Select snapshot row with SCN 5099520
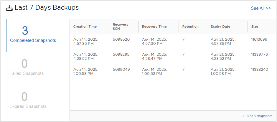The height and width of the screenshot is (122, 277). pyautogui.click(x=121, y=39)
